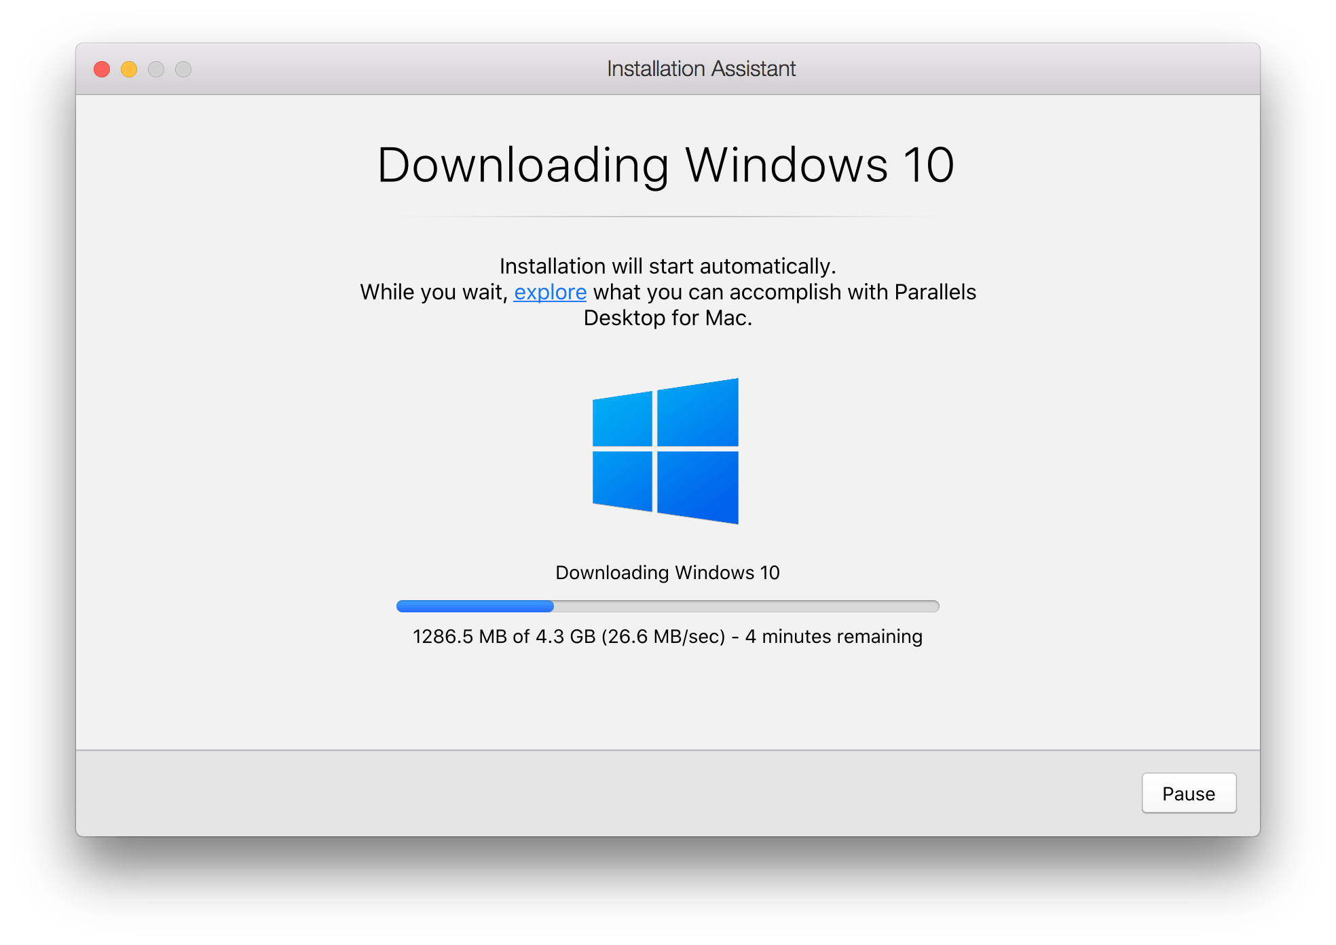Click the "(26.6 MB/sec)" download speed text

pos(663,637)
